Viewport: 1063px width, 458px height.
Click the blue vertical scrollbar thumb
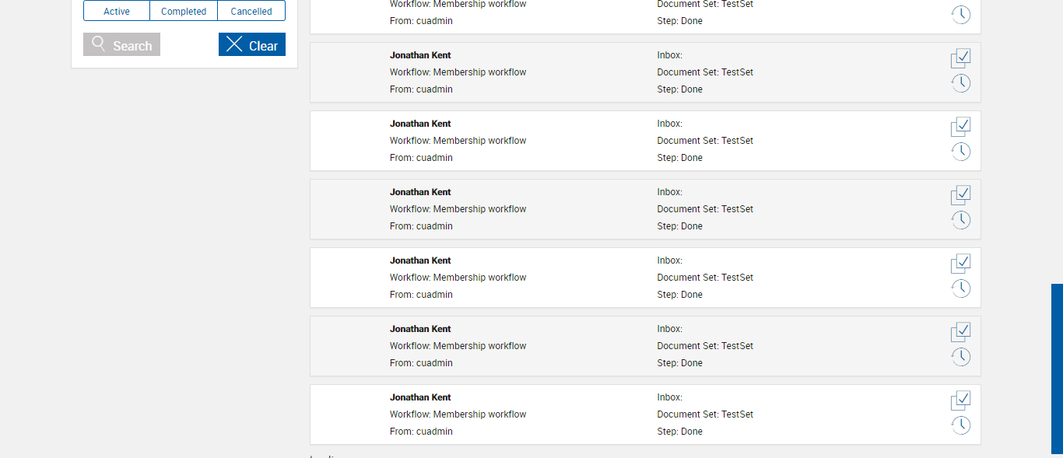(x=1057, y=369)
